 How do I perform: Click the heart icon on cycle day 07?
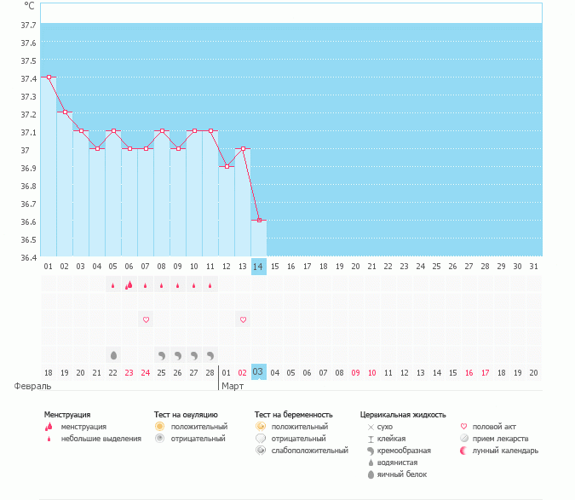[146, 319]
